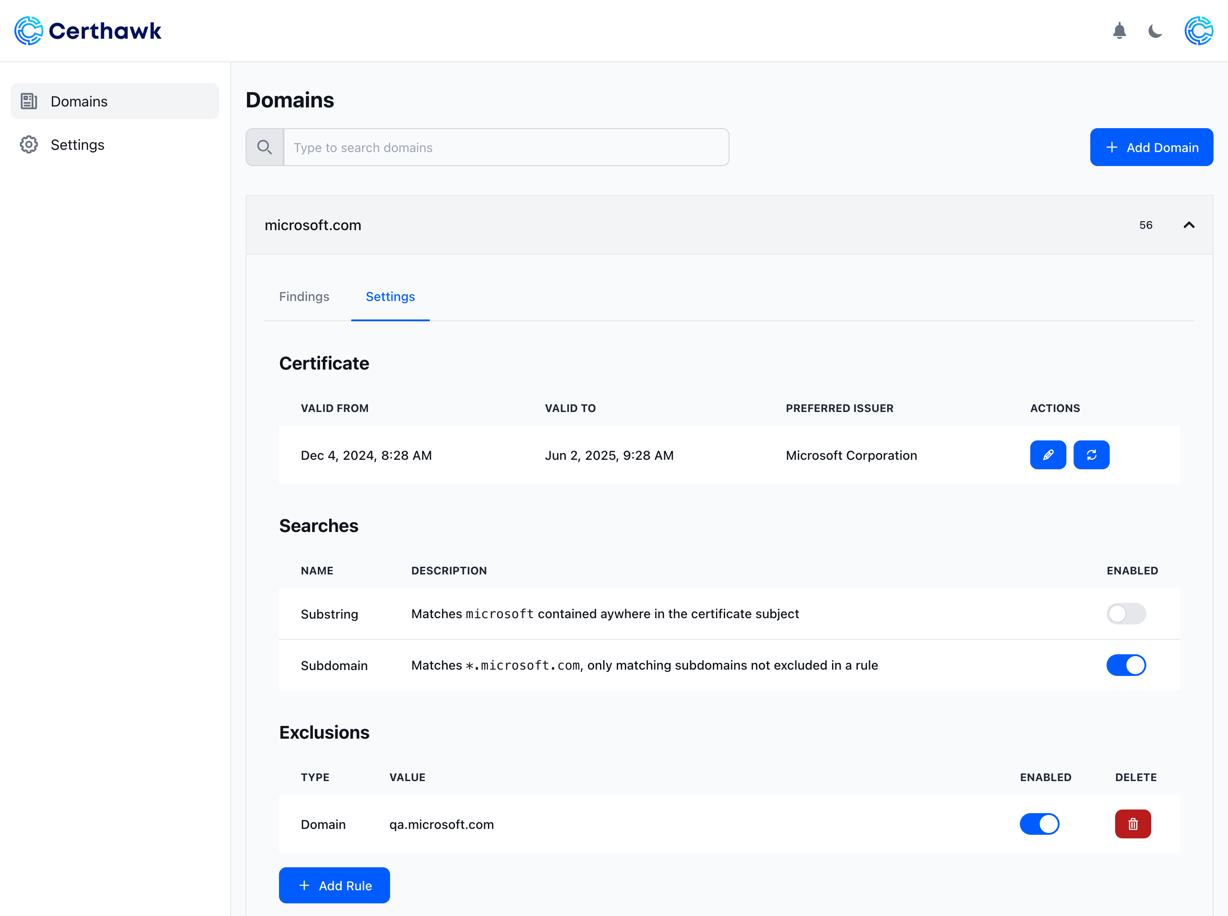This screenshot has height=916, width=1228.
Task: Open the user profile avatar
Action: coord(1199,31)
